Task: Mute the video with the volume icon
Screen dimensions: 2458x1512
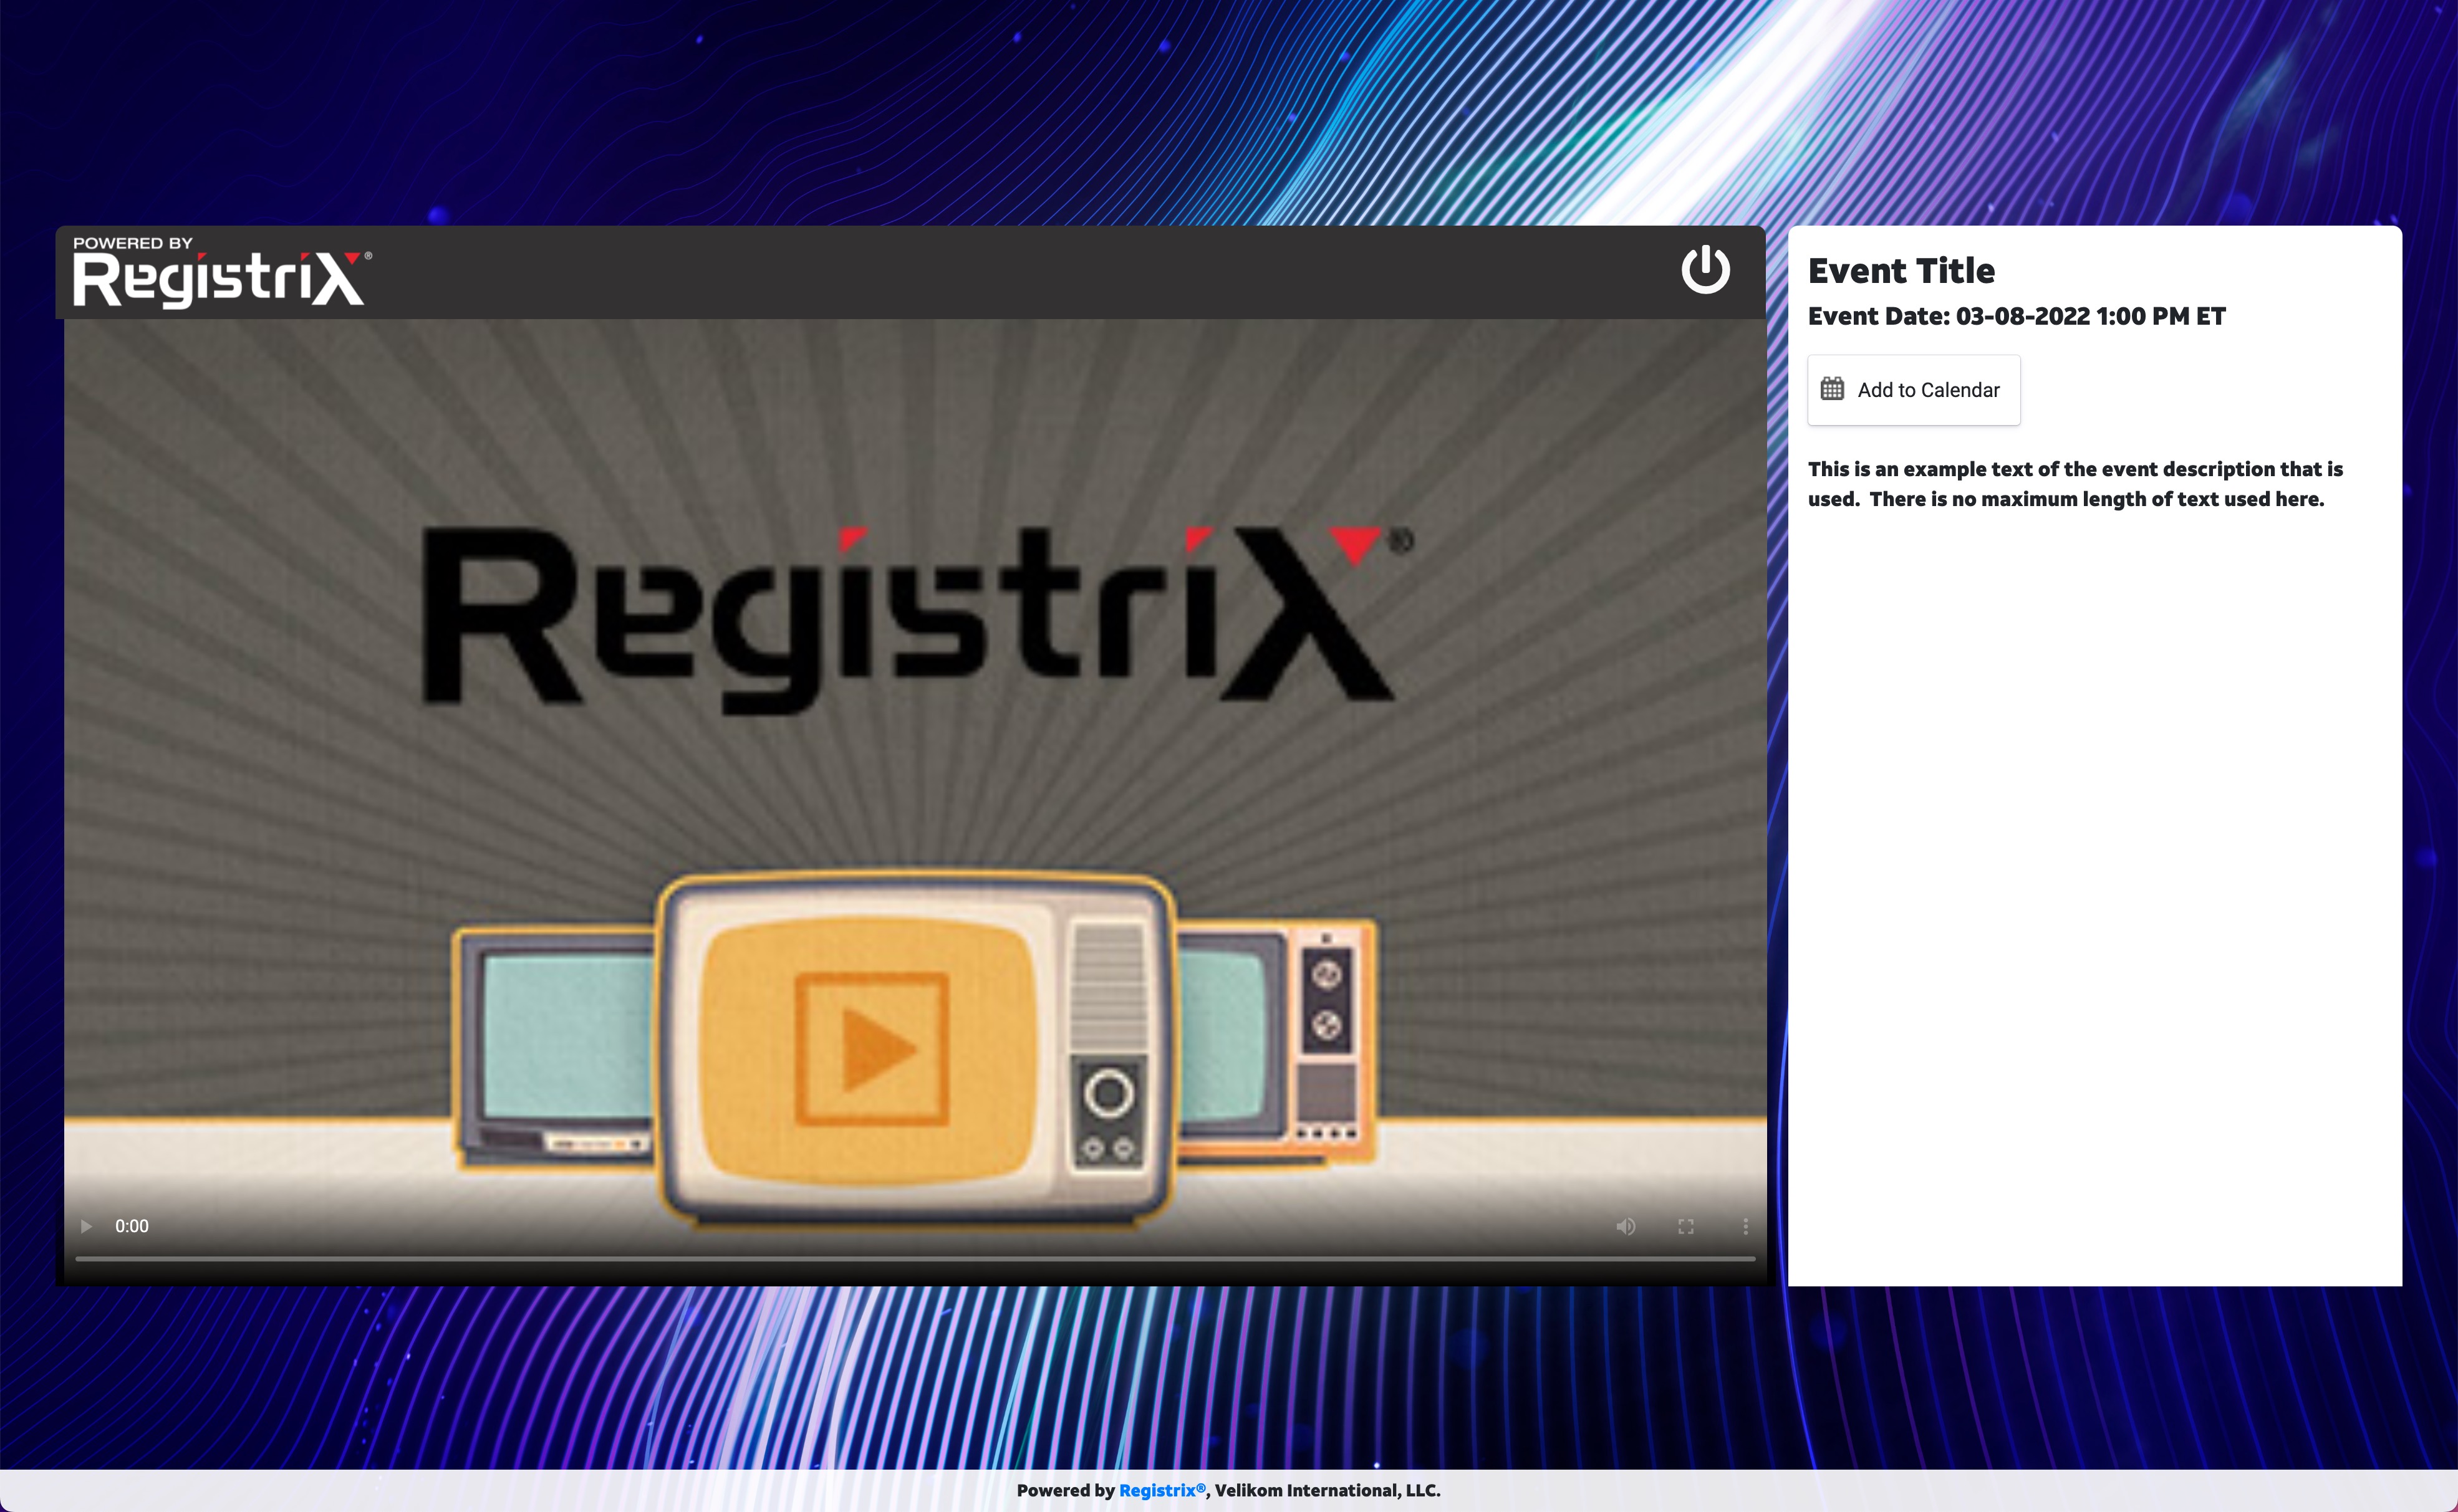Action: click(1626, 1226)
